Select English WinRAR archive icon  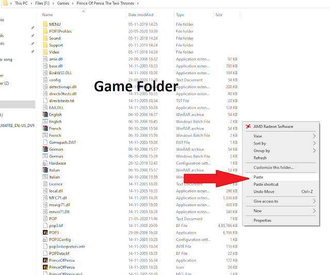tap(45, 115)
